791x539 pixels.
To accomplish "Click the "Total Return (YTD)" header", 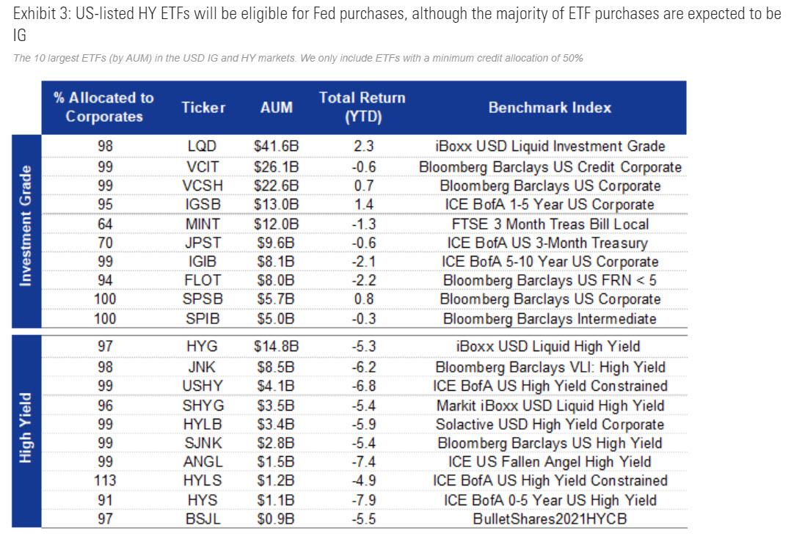I will click(x=362, y=107).
